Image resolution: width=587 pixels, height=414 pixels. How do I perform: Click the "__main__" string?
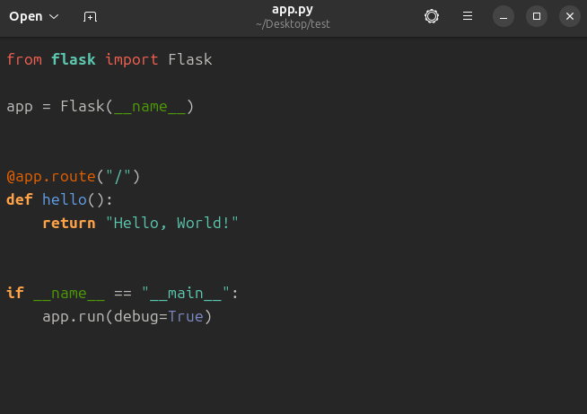[x=186, y=293]
